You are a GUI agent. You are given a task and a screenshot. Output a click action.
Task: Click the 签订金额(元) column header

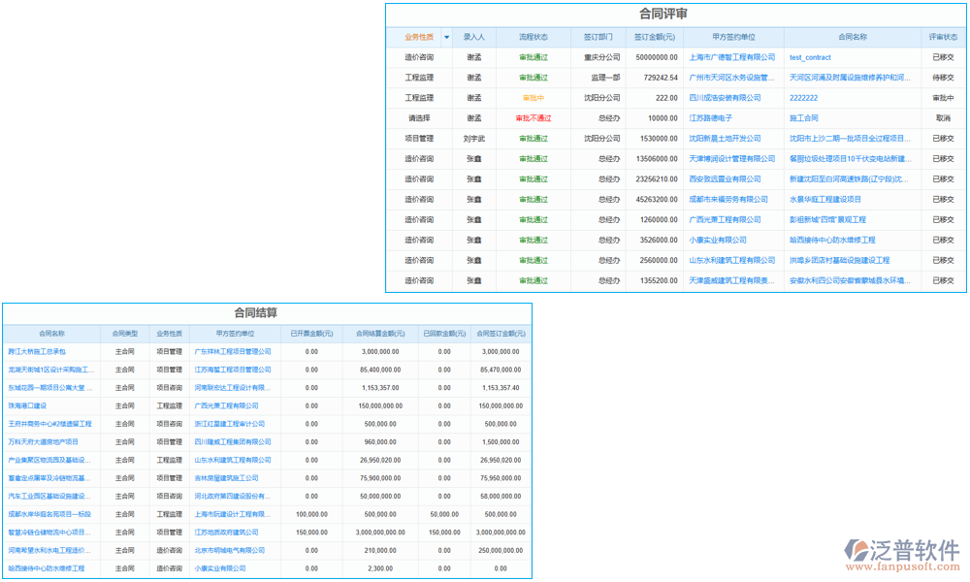tap(655, 38)
